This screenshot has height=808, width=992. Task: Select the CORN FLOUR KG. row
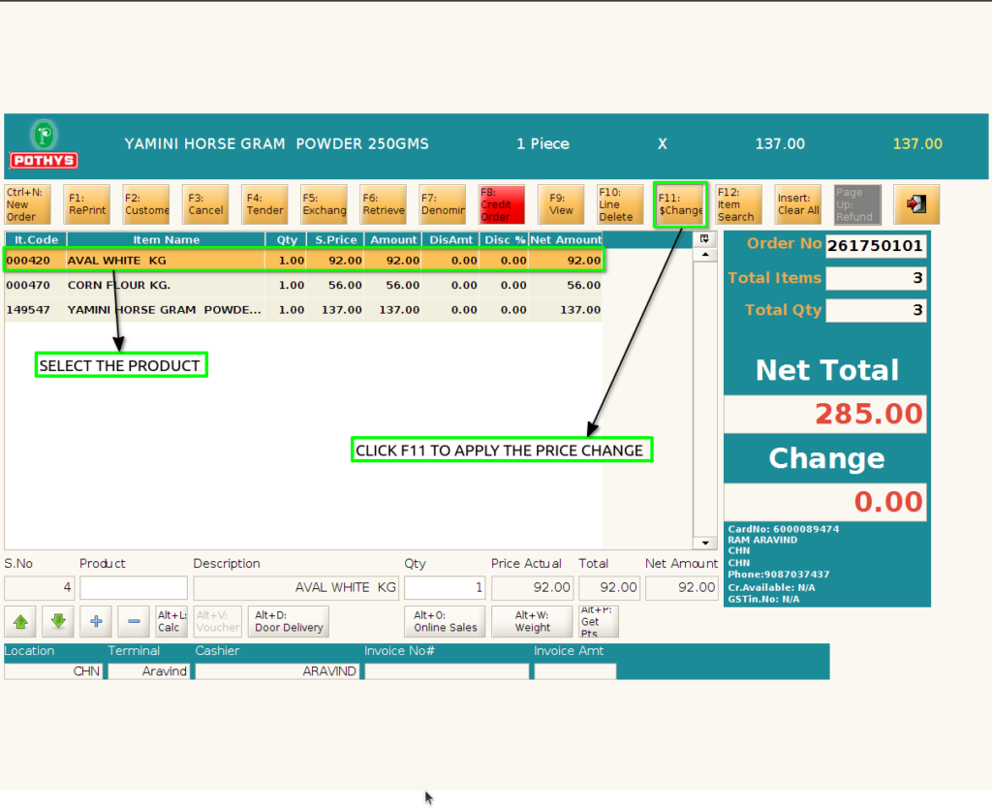303,285
